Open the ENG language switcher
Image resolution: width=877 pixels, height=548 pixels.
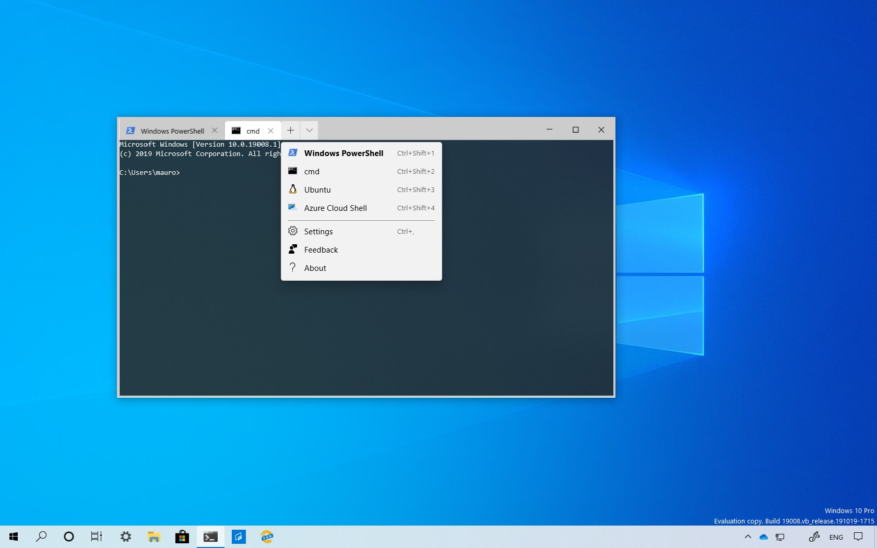(836, 537)
